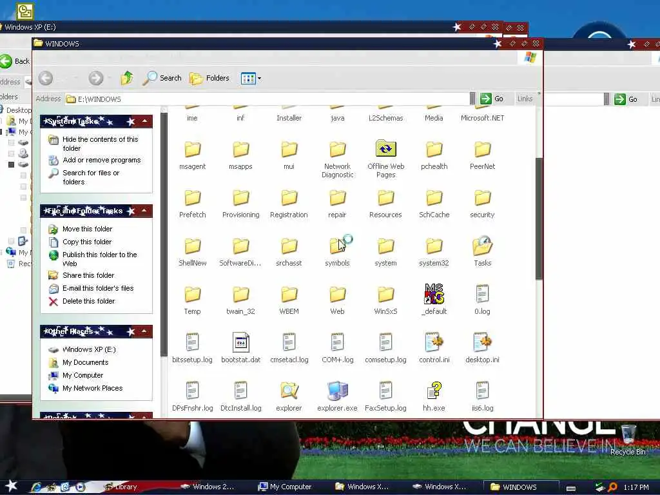The height and width of the screenshot is (495, 660).
Task: Open the system32 folder
Action: click(x=434, y=252)
